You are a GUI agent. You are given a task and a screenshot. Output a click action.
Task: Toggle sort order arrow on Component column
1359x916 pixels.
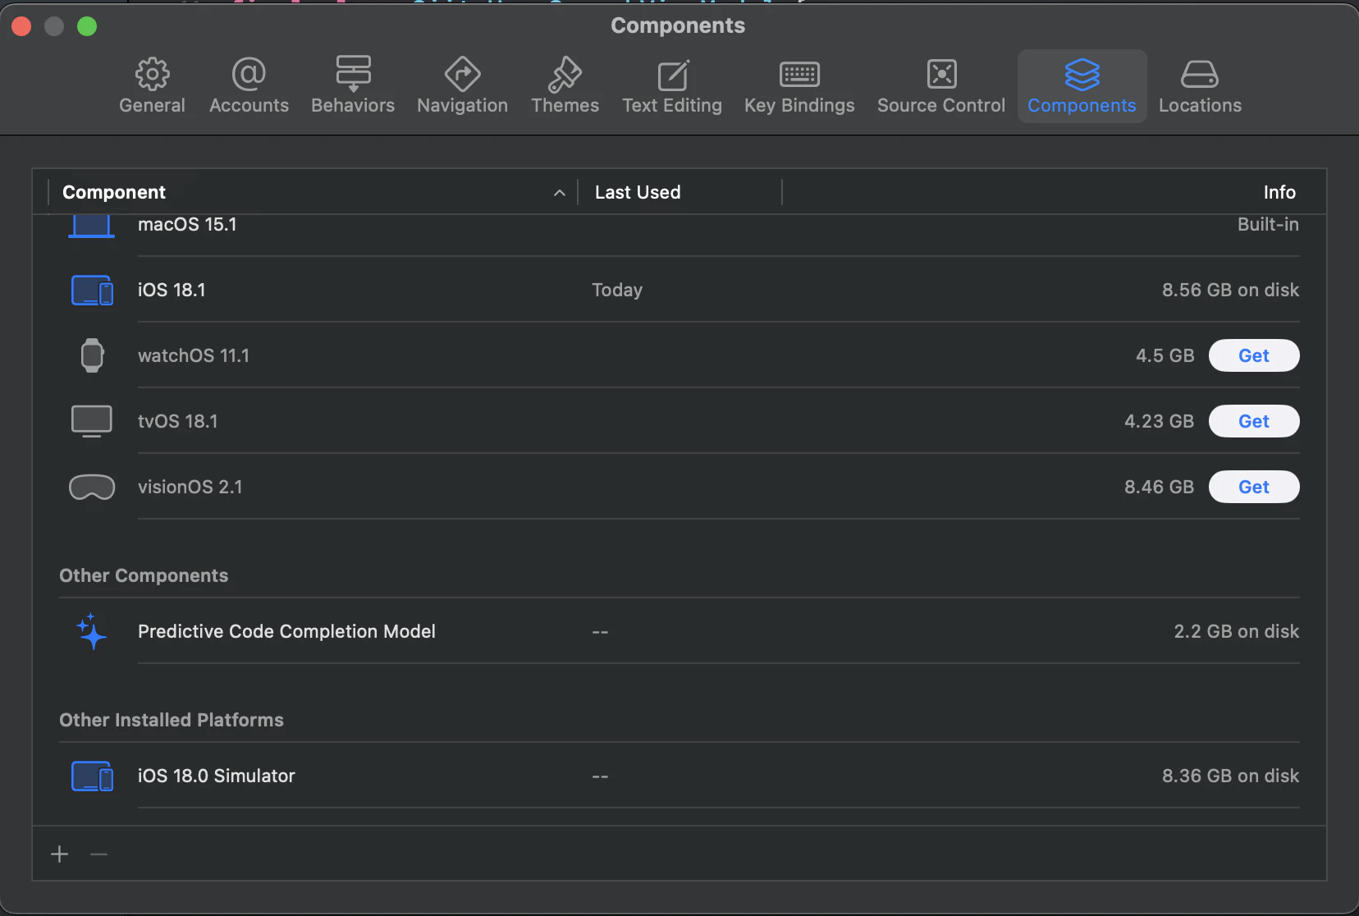pos(560,193)
